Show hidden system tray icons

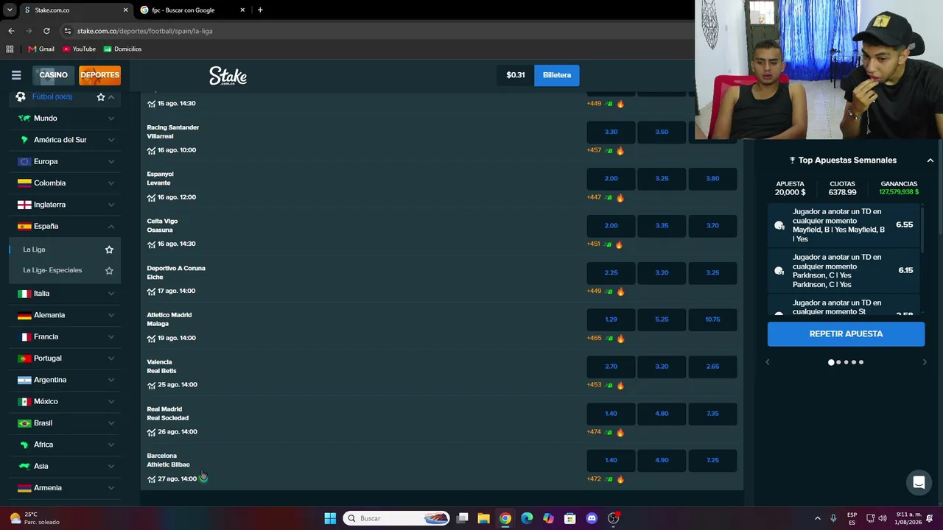tap(817, 518)
